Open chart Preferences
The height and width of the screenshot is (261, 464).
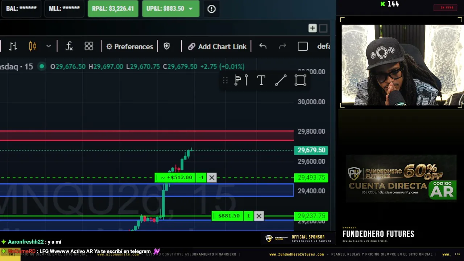point(129,46)
